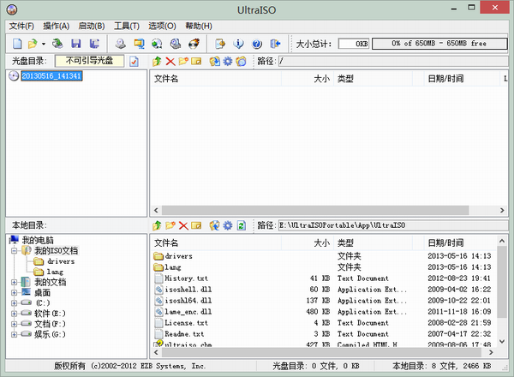Open the 操作(A) menu

coord(57,26)
